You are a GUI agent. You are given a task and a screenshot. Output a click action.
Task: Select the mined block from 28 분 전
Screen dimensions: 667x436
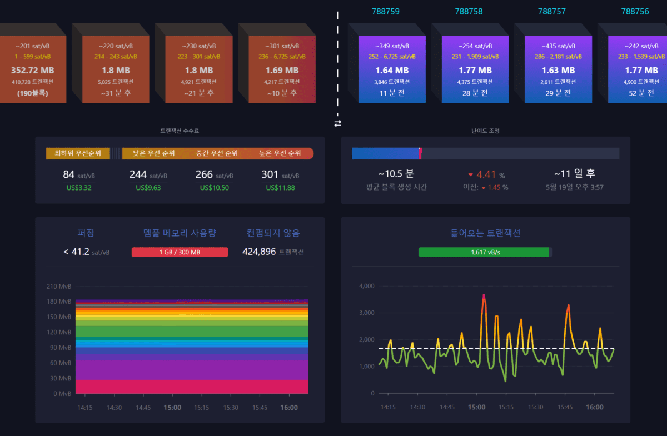(x=475, y=69)
